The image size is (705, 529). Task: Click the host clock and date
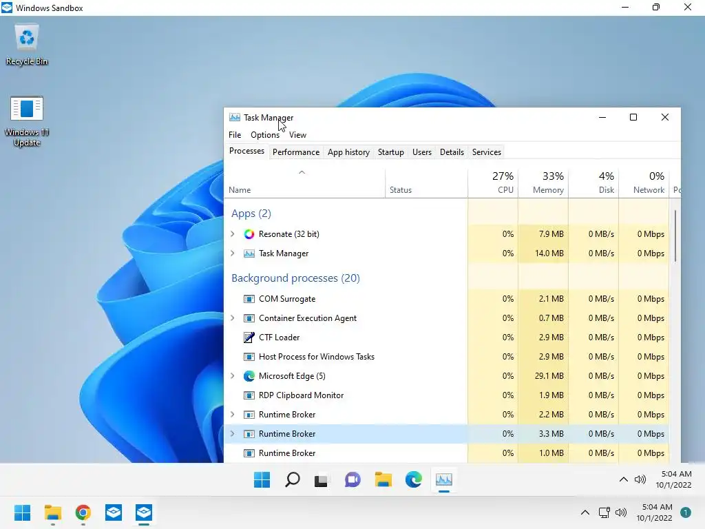[x=654, y=512]
